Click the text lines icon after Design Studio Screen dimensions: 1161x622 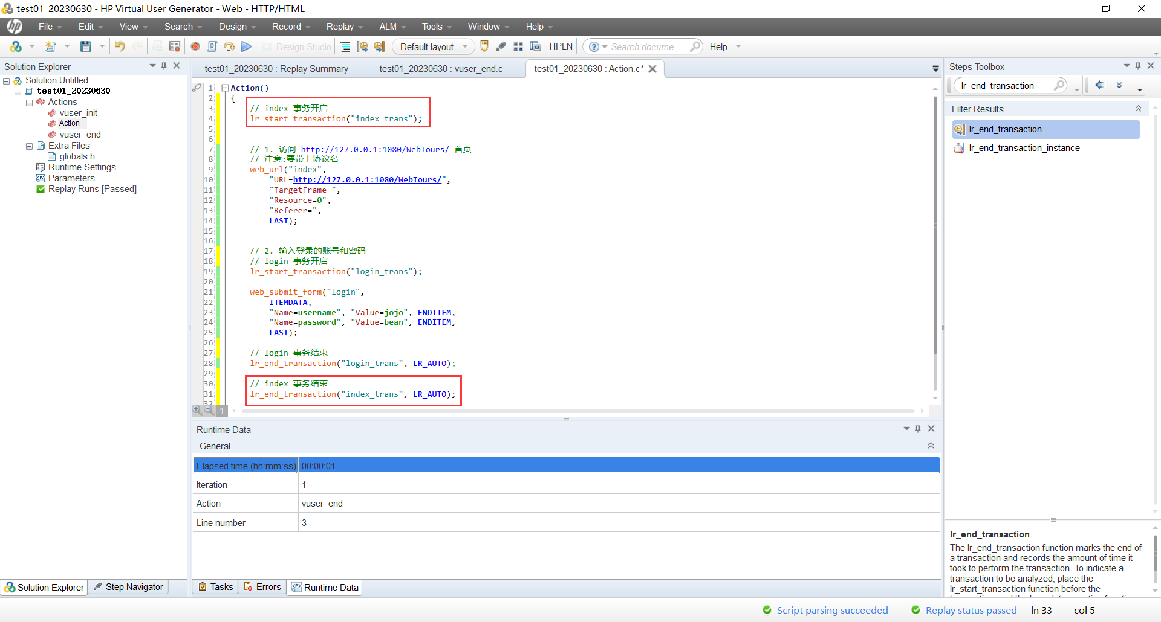coord(345,46)
